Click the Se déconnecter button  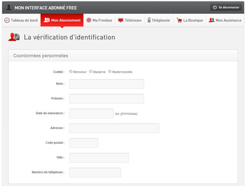(226, 7)
